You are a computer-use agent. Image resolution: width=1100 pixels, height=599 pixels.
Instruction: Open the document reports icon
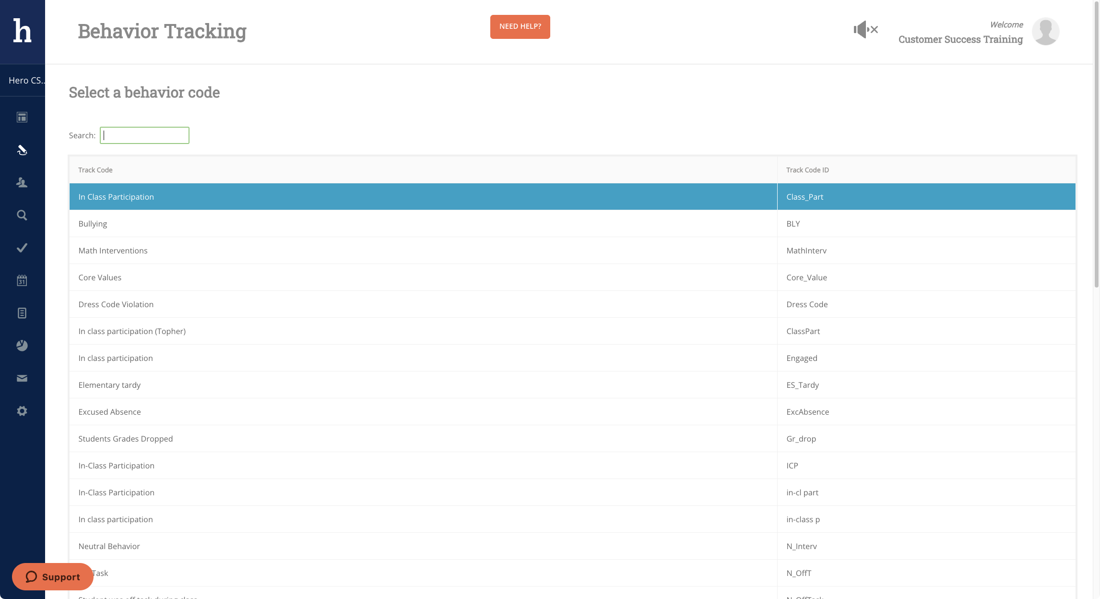[22, 313]
